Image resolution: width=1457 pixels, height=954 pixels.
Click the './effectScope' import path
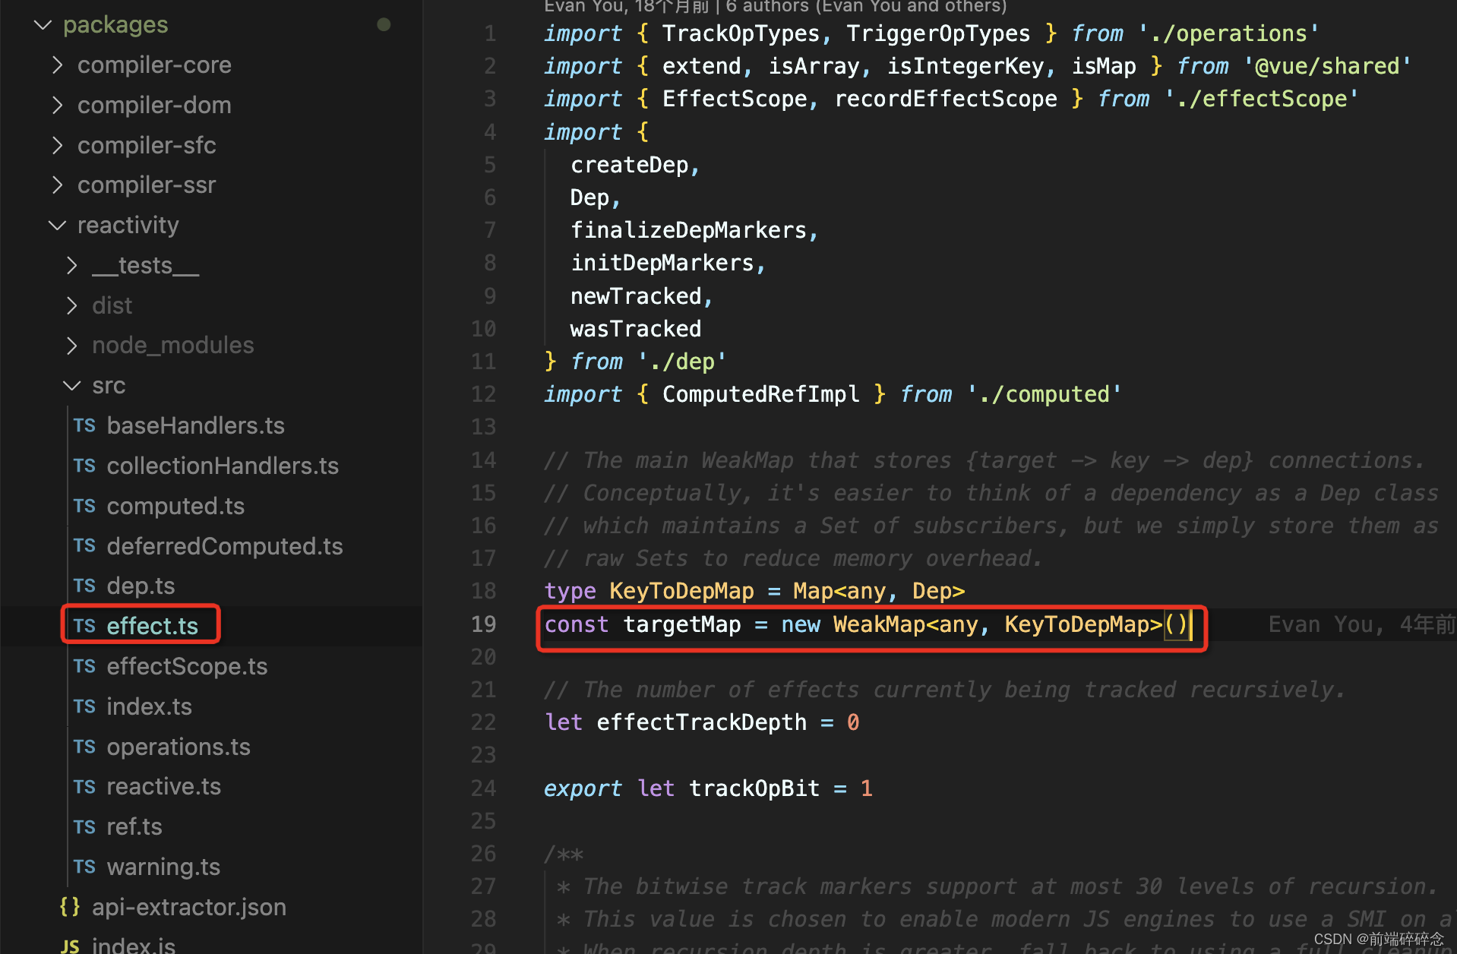(1261, 99)
